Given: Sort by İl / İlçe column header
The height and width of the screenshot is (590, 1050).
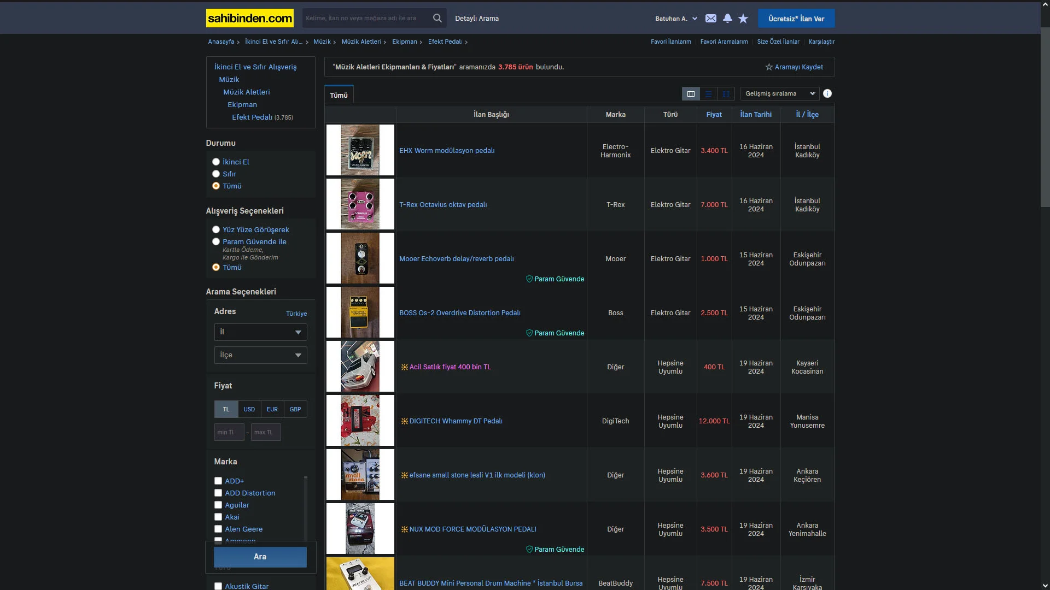Looking at the screenshot, I should coord(807,114).
